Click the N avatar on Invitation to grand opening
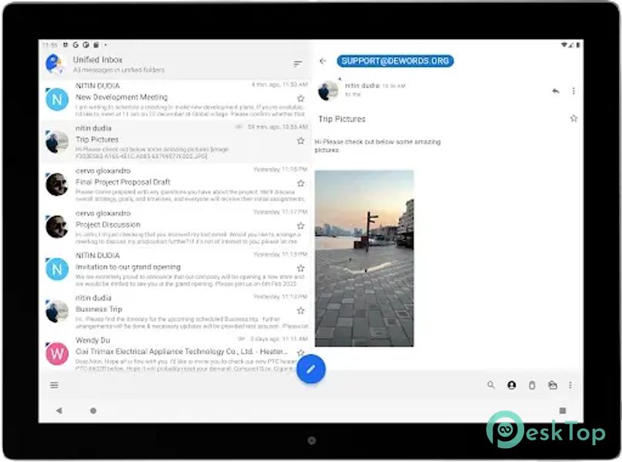The width and height of the screenshot is (622, 462). (57, 269)
